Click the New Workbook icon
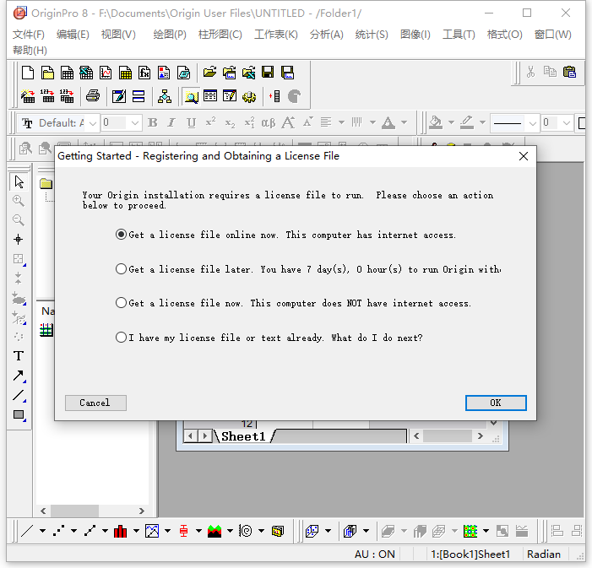This screenshot has height=568, width=592. pos(67,73)
